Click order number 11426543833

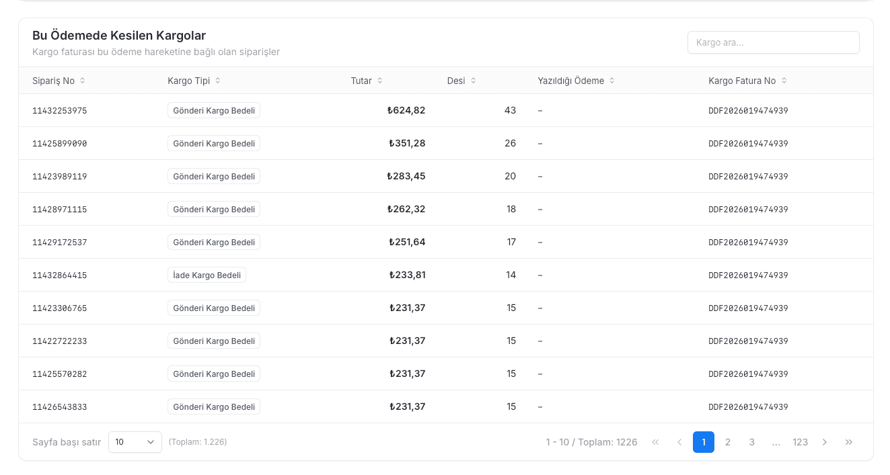60,407
